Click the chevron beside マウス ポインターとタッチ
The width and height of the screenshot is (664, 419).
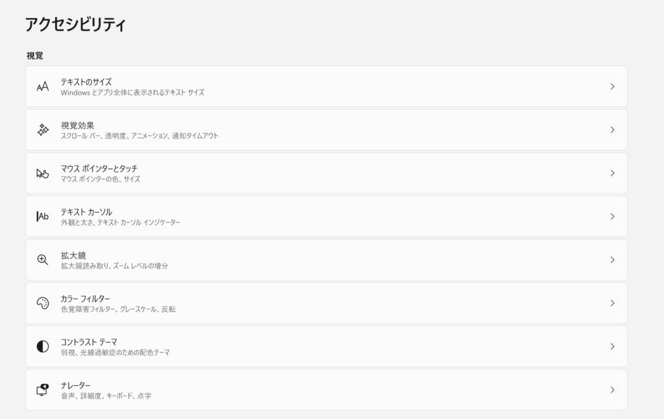coord(612,173)
